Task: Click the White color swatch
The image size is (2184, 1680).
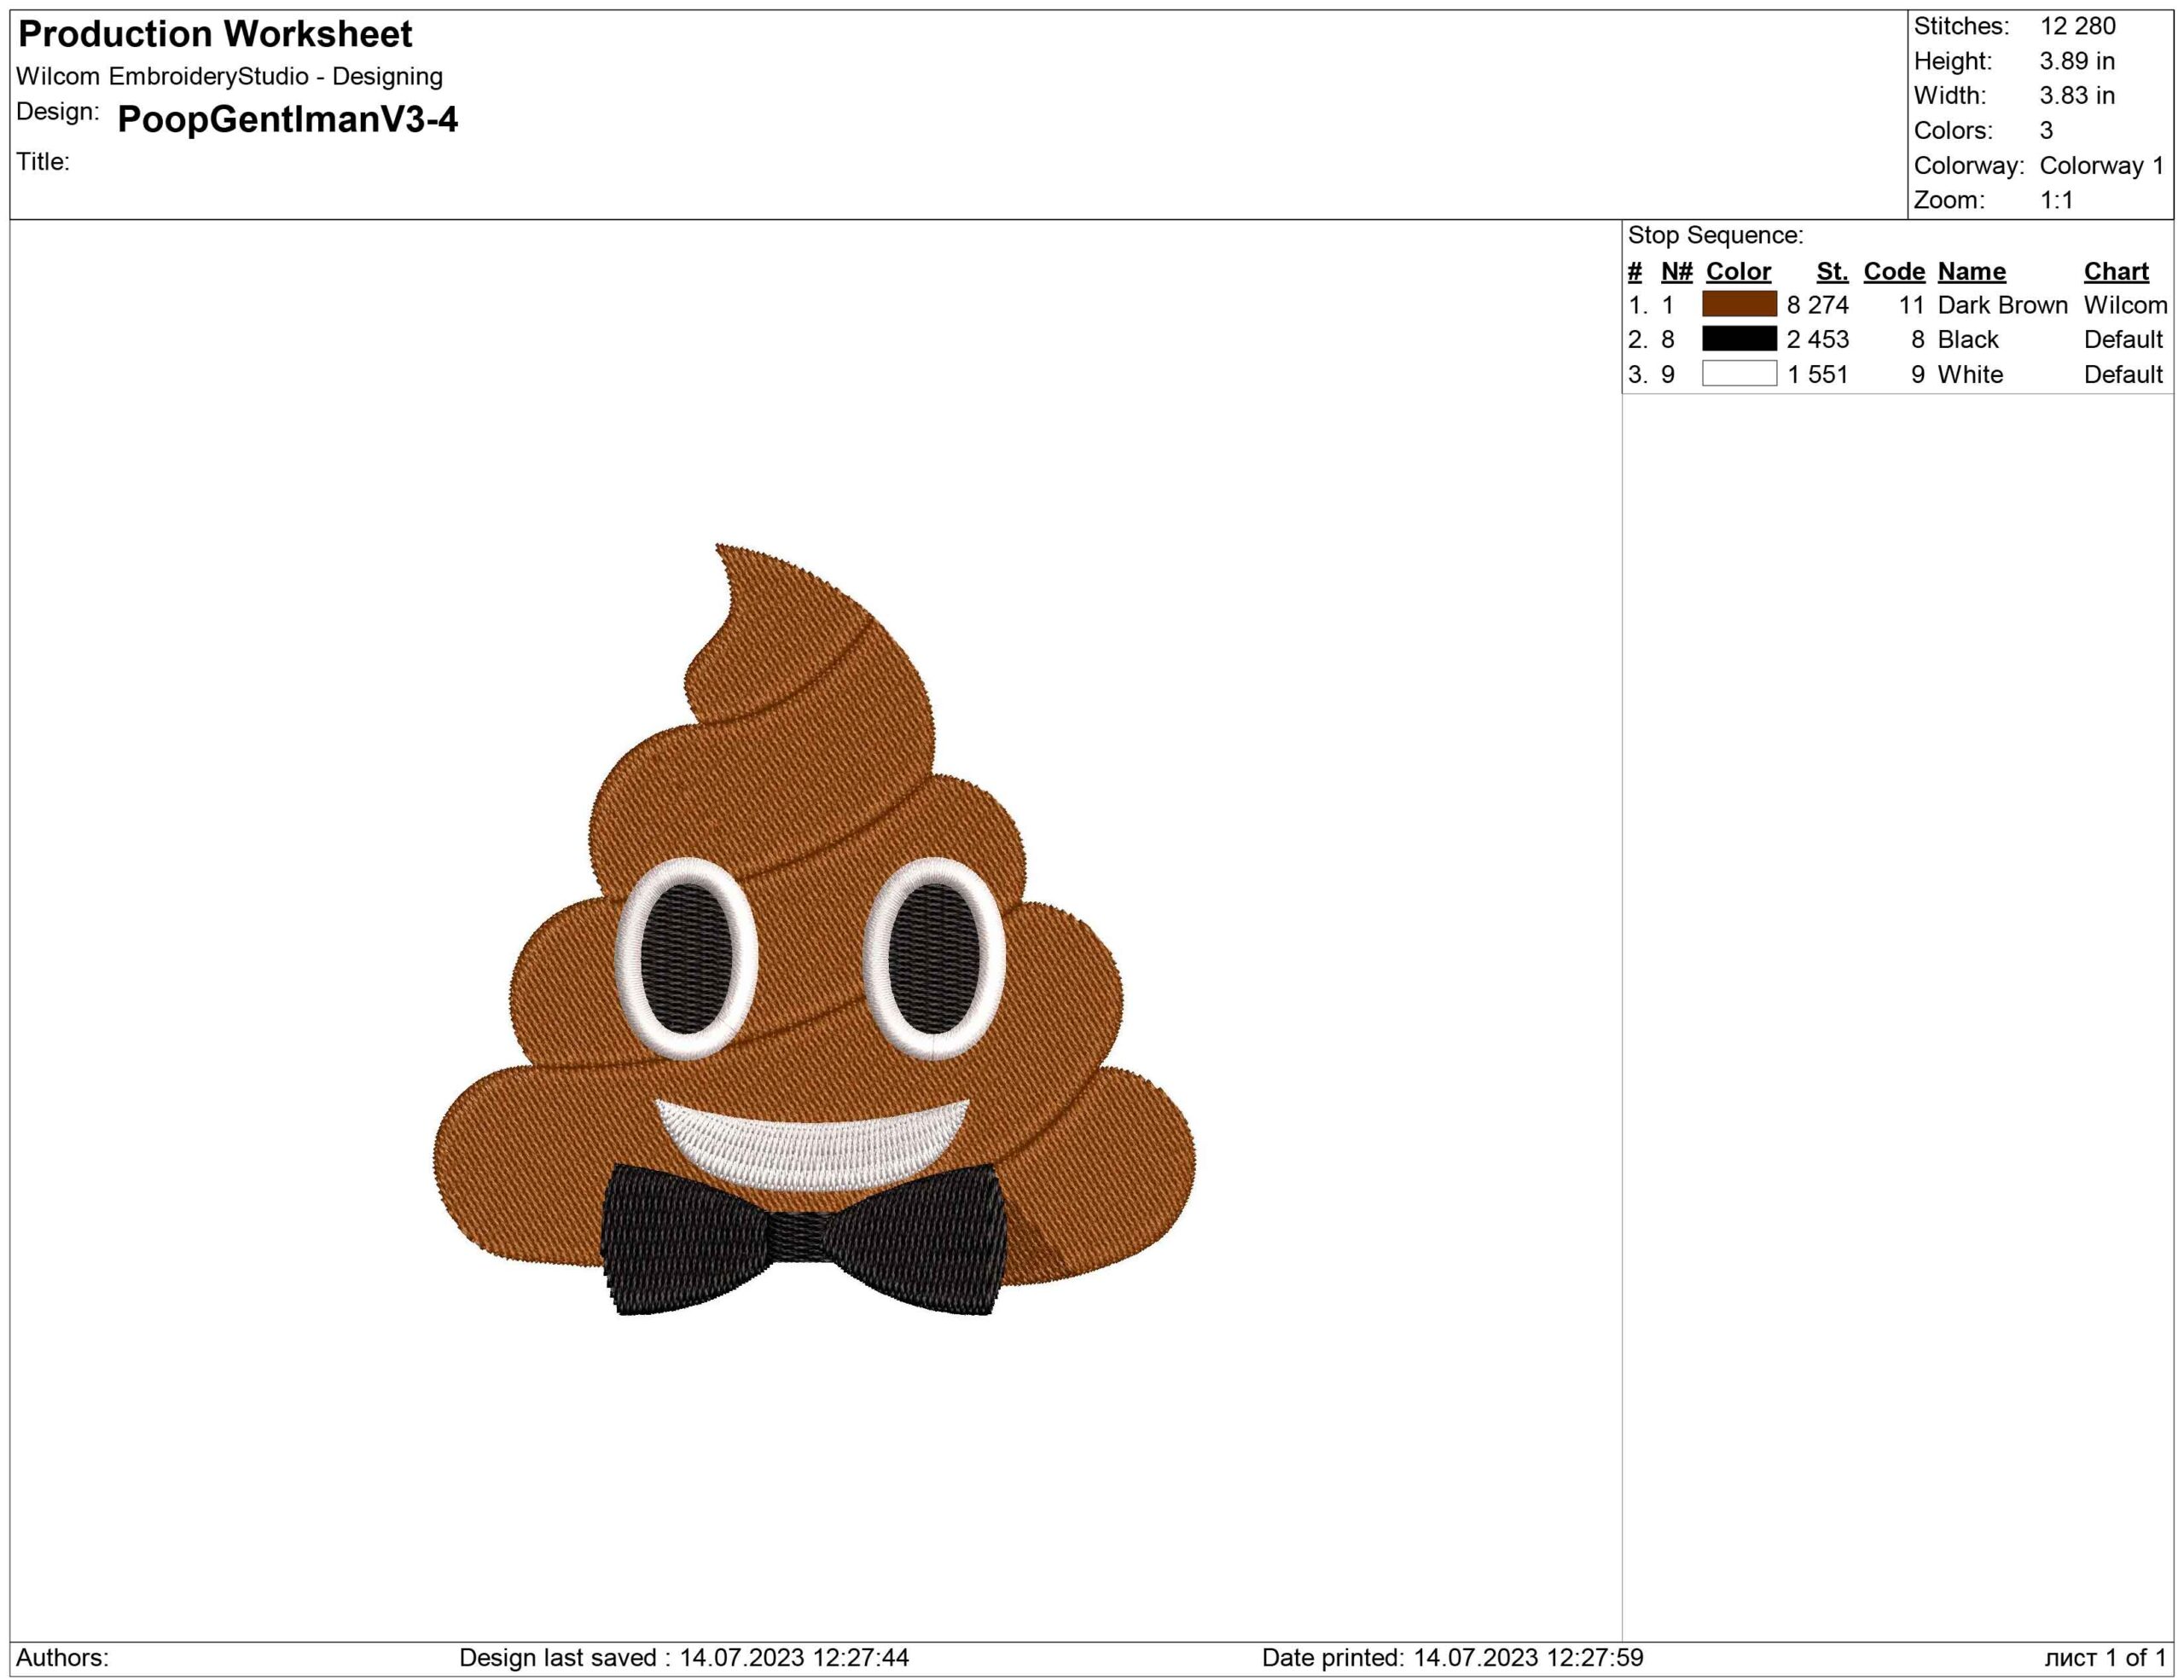Action: [x=1739, y=374]
